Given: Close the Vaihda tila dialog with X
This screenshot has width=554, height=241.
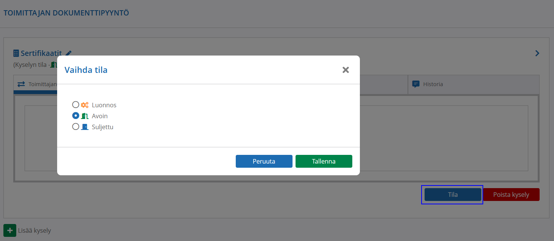Looking at the screenshot, I should pos(345,70).
